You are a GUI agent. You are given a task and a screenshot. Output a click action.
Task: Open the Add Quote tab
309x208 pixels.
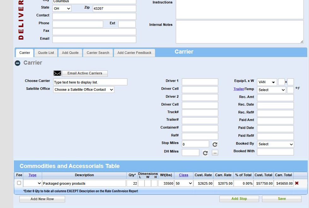[x=70, y=53]
